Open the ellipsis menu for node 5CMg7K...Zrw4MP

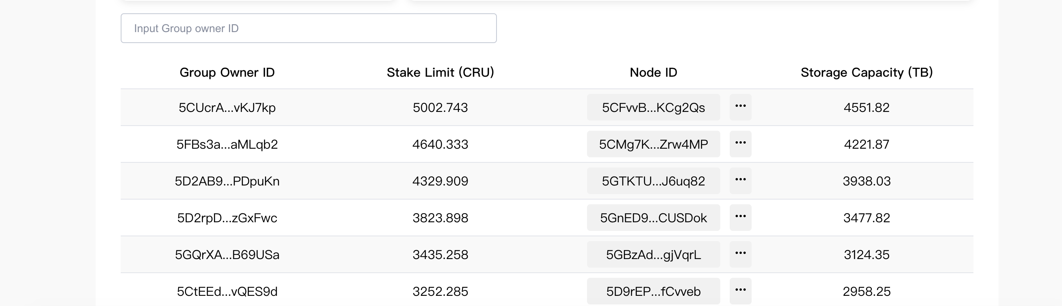[x=740, y=144]
